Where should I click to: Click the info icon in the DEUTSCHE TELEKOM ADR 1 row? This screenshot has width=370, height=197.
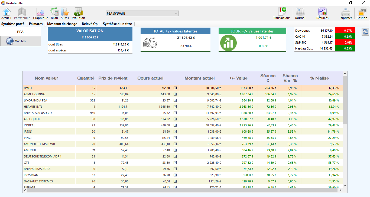175,156
